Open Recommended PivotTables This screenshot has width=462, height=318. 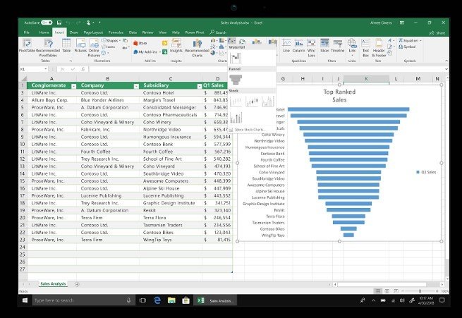click(48, 48)
